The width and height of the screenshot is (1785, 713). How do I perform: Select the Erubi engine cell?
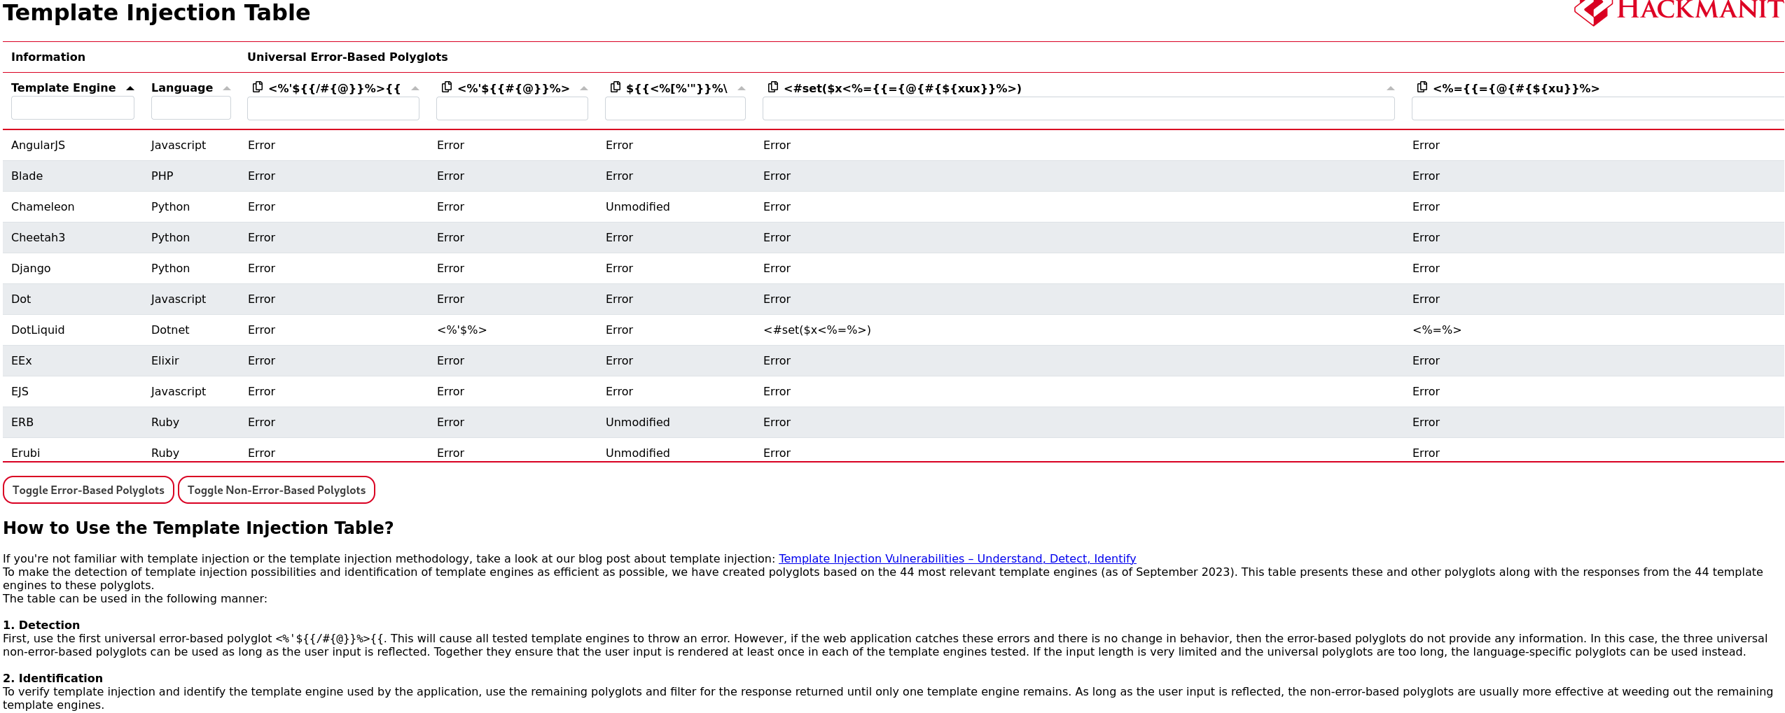point(25,453)
